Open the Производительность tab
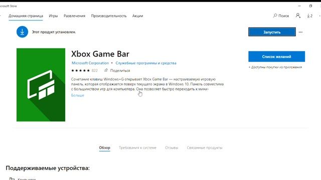321x180 pixels. pos(109,16)
